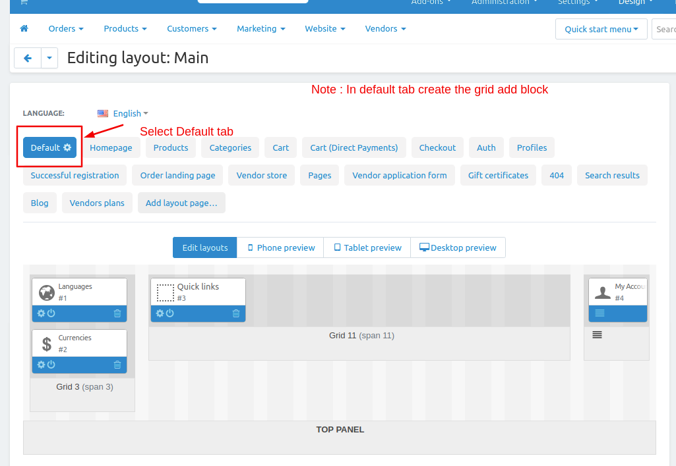Remove the Quick links block with trash icon
The width and height of the screenshot is (676, 466).
click(236, 313)
